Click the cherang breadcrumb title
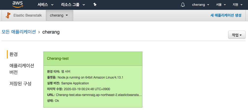The image size is (248, 110). [x=51, y=32]
